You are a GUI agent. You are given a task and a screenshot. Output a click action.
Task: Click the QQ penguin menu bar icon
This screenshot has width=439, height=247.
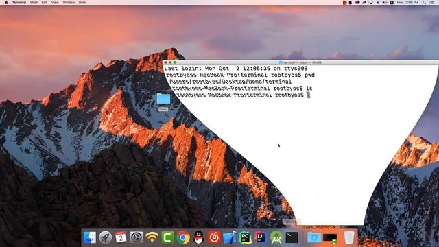[351, 3]
